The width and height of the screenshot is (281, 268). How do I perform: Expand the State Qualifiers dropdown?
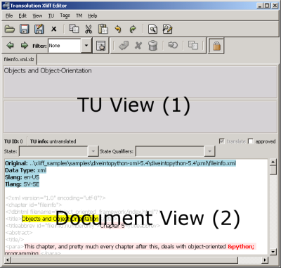point(209,151)
